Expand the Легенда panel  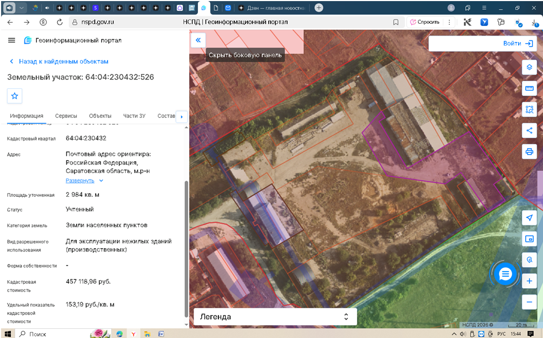(x=275, y=316)
